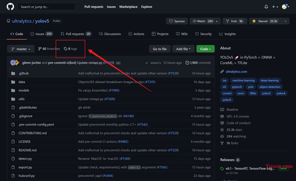
Task: Expand the Watch options dropdown arrow
Action: pyautogui.click(x=217, y=21)
